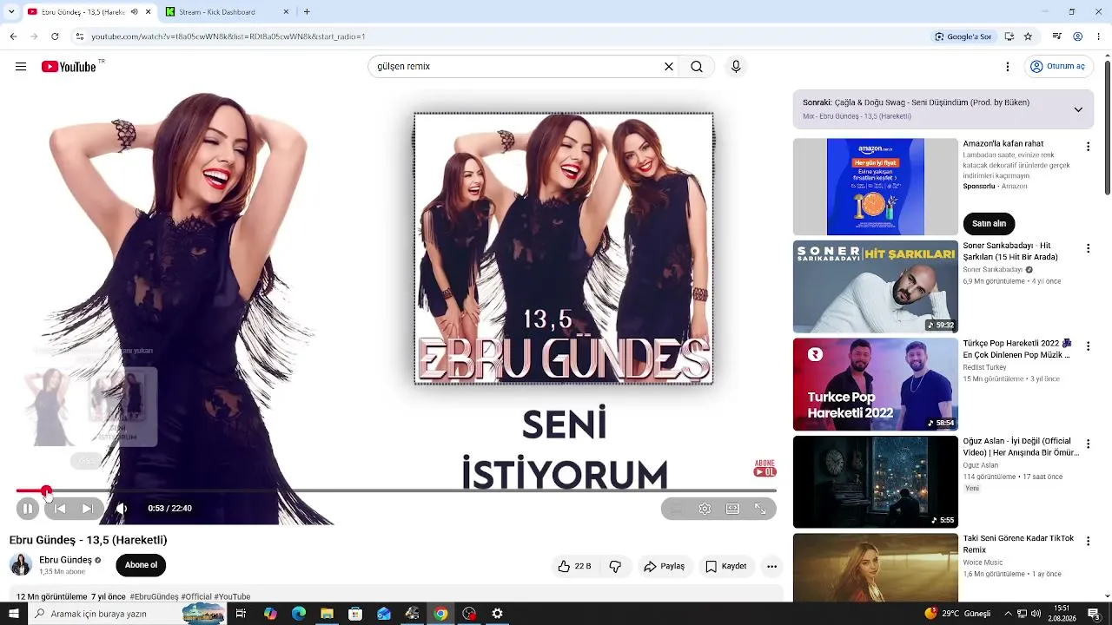Open the player settings gear

point(705,509)
